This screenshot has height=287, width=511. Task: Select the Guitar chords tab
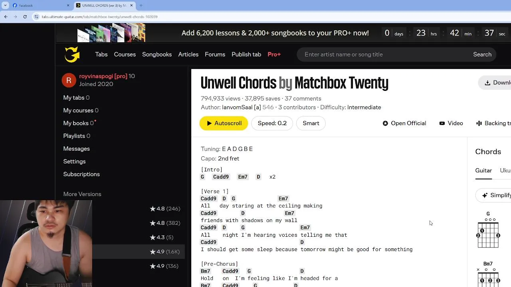[x=483, y=171]
